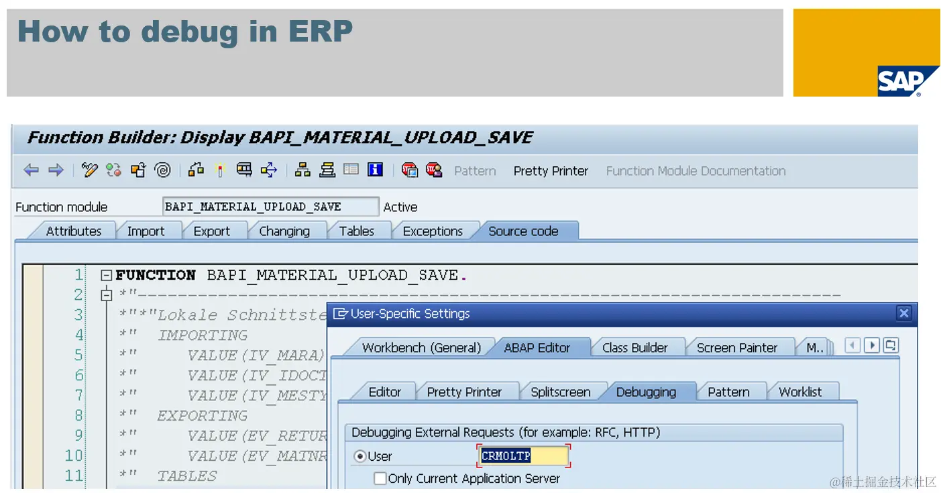Click line number 3 in the editor gutter
The width and height of the screenshot is (941, 493).
[x=79, y=315]
